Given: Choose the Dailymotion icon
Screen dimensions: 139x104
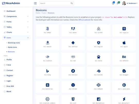Looking at the screenshot, I should pyautogui.click(x=99, y=99).
